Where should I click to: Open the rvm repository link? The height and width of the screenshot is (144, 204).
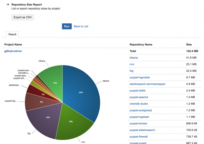[132, 64]
